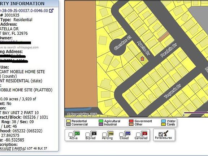Enable the Pending listings checkbox
Image resolution: width=208 pixels, height=156 pixels.
click(x=104, y=135)
